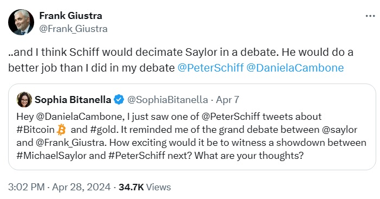This screenshot has height=199, width=380.
Task: Open the #MichaelSaylor hashtag
Action: [51, 156]
